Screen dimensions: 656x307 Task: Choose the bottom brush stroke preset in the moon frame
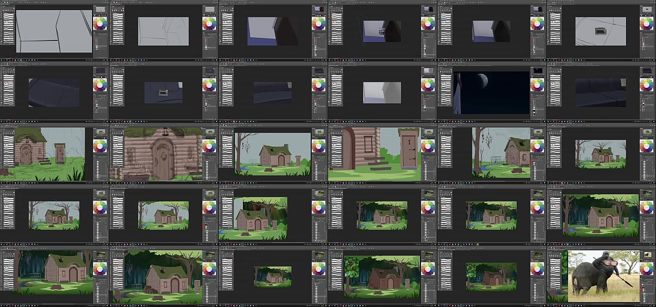(446, 103)
